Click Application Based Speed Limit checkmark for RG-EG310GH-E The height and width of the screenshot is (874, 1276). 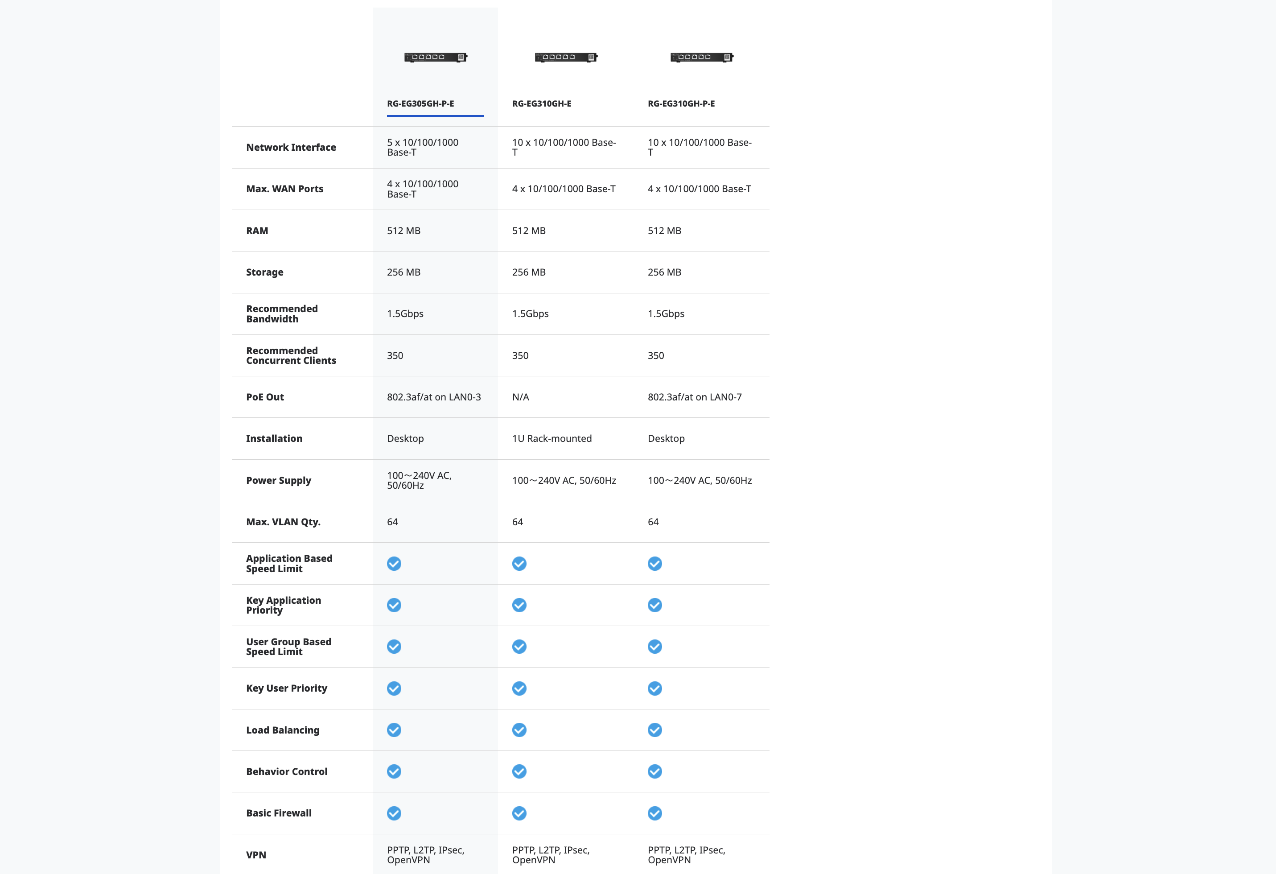[x=519, y=564]
